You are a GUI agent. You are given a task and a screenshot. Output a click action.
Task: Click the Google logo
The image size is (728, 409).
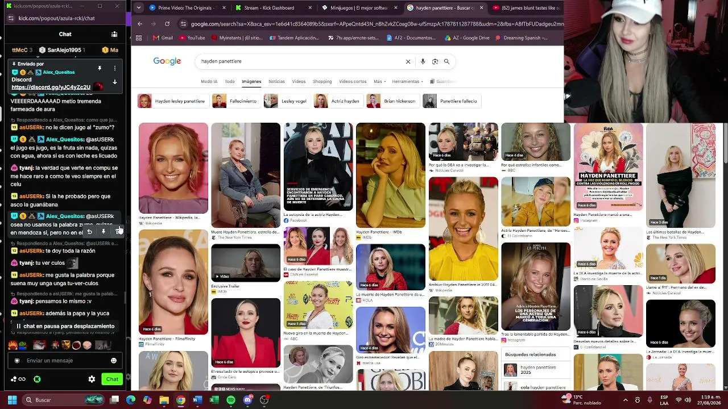pyautogui.click(x=167, y=61)
